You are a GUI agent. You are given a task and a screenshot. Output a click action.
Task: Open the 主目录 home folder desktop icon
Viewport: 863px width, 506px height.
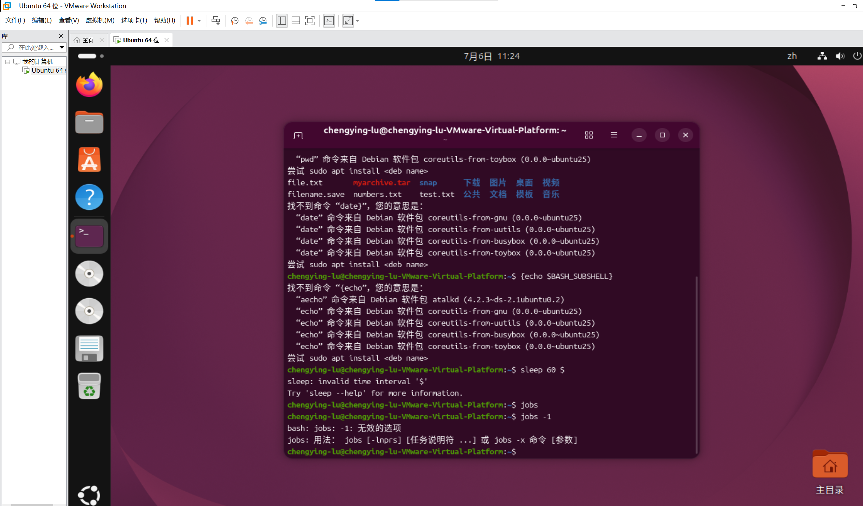pos(830,473)
